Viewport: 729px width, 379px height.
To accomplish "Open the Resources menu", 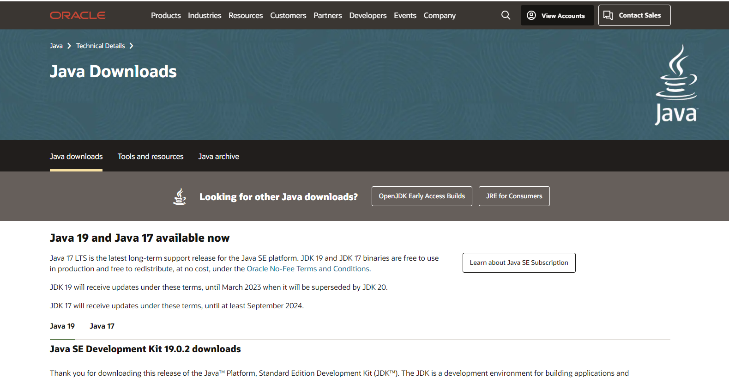I will tap(246, 15).
